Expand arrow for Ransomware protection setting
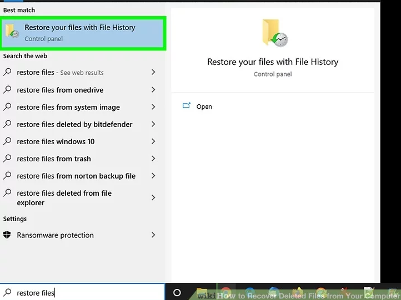401x300 pixels. point(153,235)
